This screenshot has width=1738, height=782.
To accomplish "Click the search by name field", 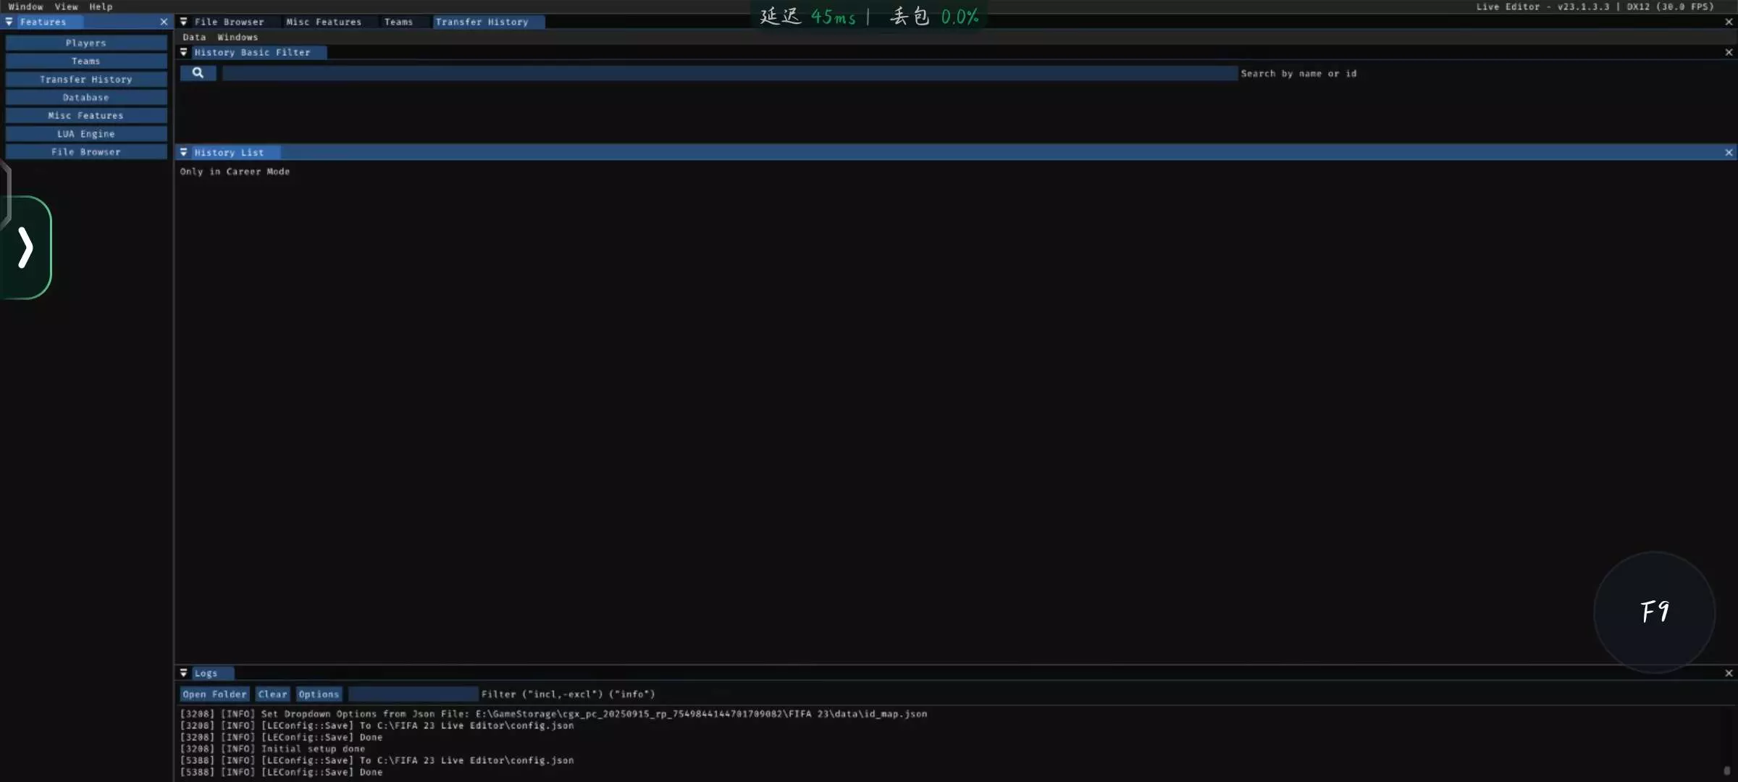I will pos(729,73).
